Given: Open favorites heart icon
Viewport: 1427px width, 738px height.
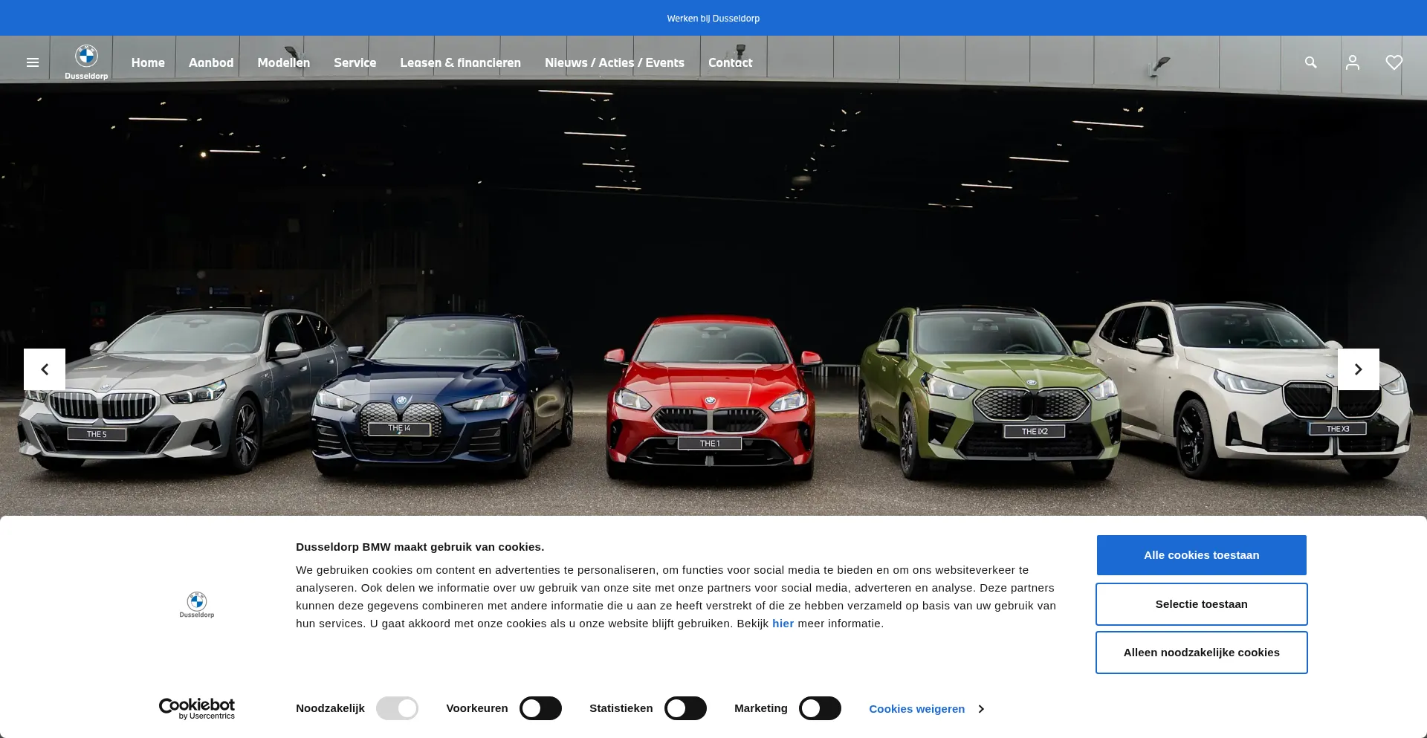Looking at the screenshot, I should (x=1394, y=62).
